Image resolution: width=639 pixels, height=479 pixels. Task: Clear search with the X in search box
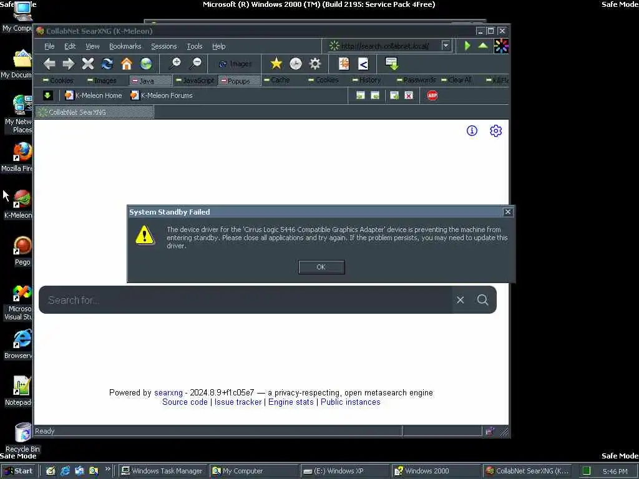pyautogui.click(x=461, y=300)
